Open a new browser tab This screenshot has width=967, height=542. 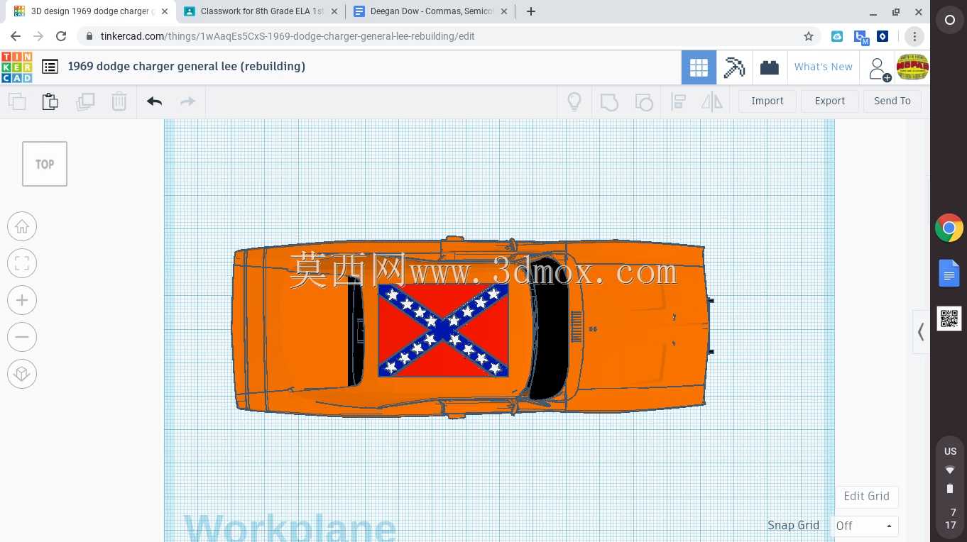530,11
